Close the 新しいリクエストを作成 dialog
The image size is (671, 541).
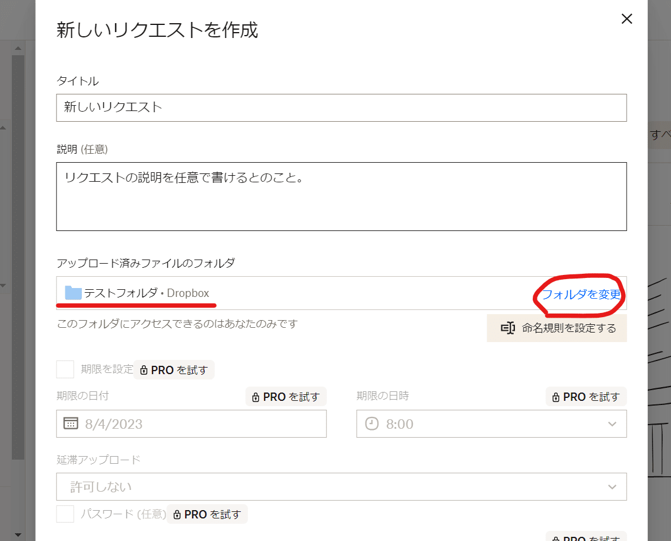tap(627, 18)
